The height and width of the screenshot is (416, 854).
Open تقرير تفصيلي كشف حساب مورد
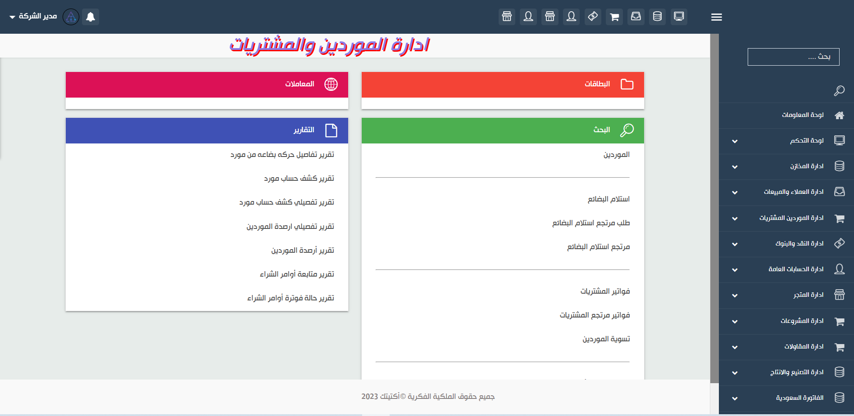286,202
